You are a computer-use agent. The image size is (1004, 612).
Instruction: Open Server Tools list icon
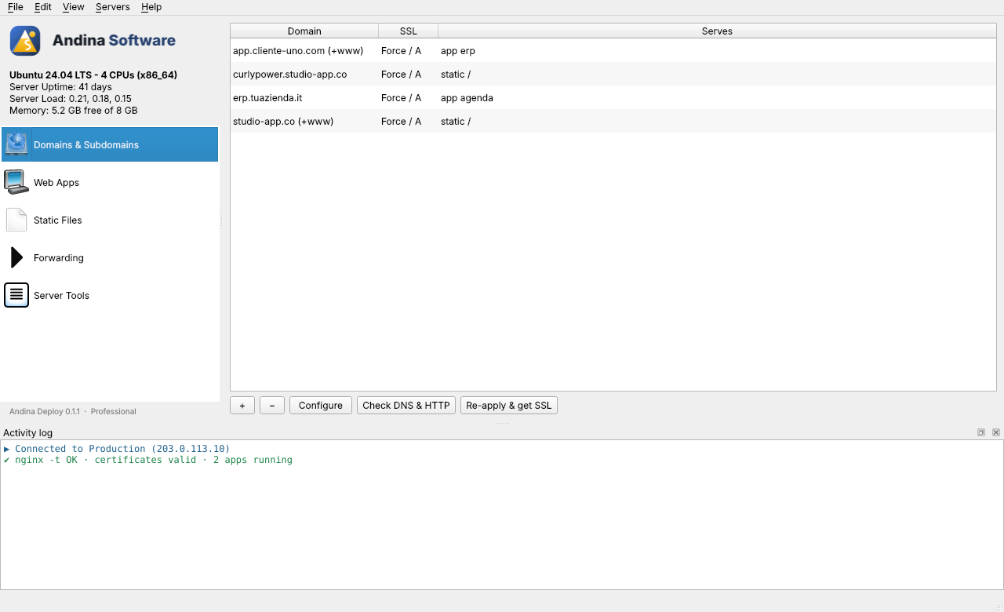16,295
